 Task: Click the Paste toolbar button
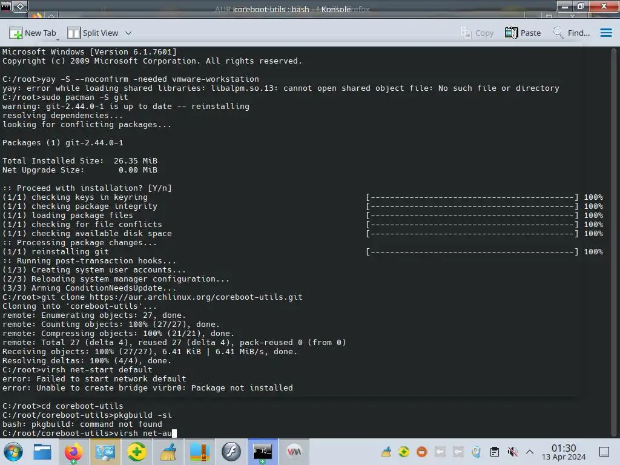[523, 33]
